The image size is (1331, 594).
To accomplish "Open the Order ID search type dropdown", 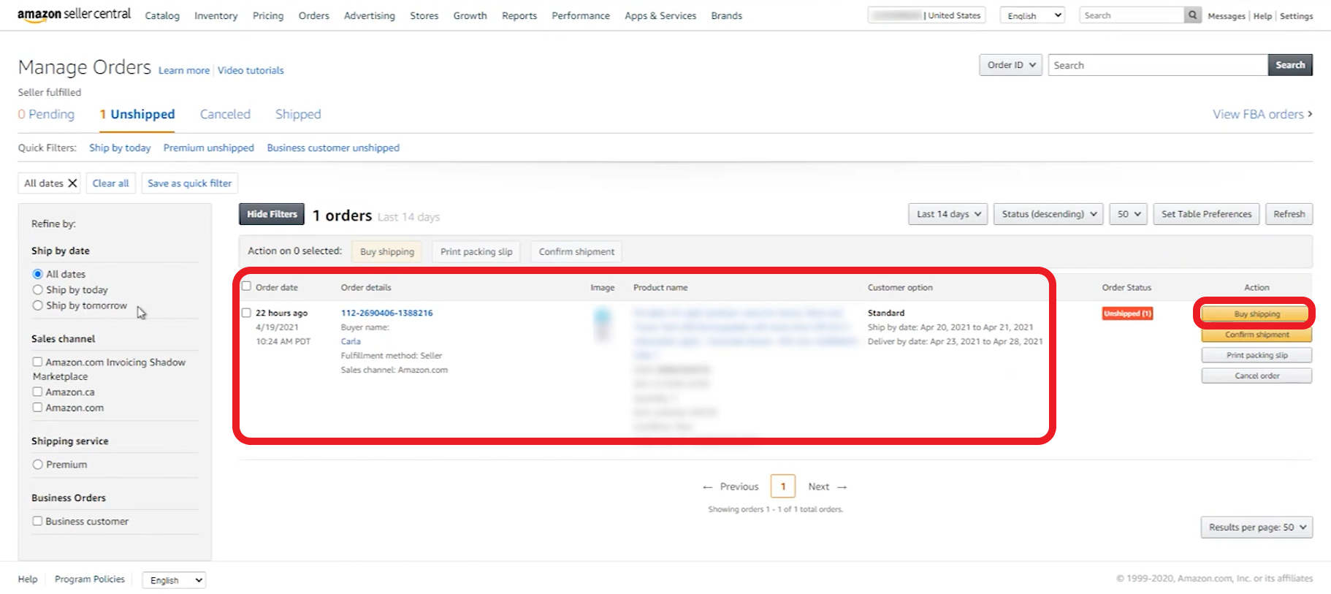I will pos(1010,65).
